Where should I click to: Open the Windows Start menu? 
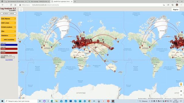click(2, 101)
